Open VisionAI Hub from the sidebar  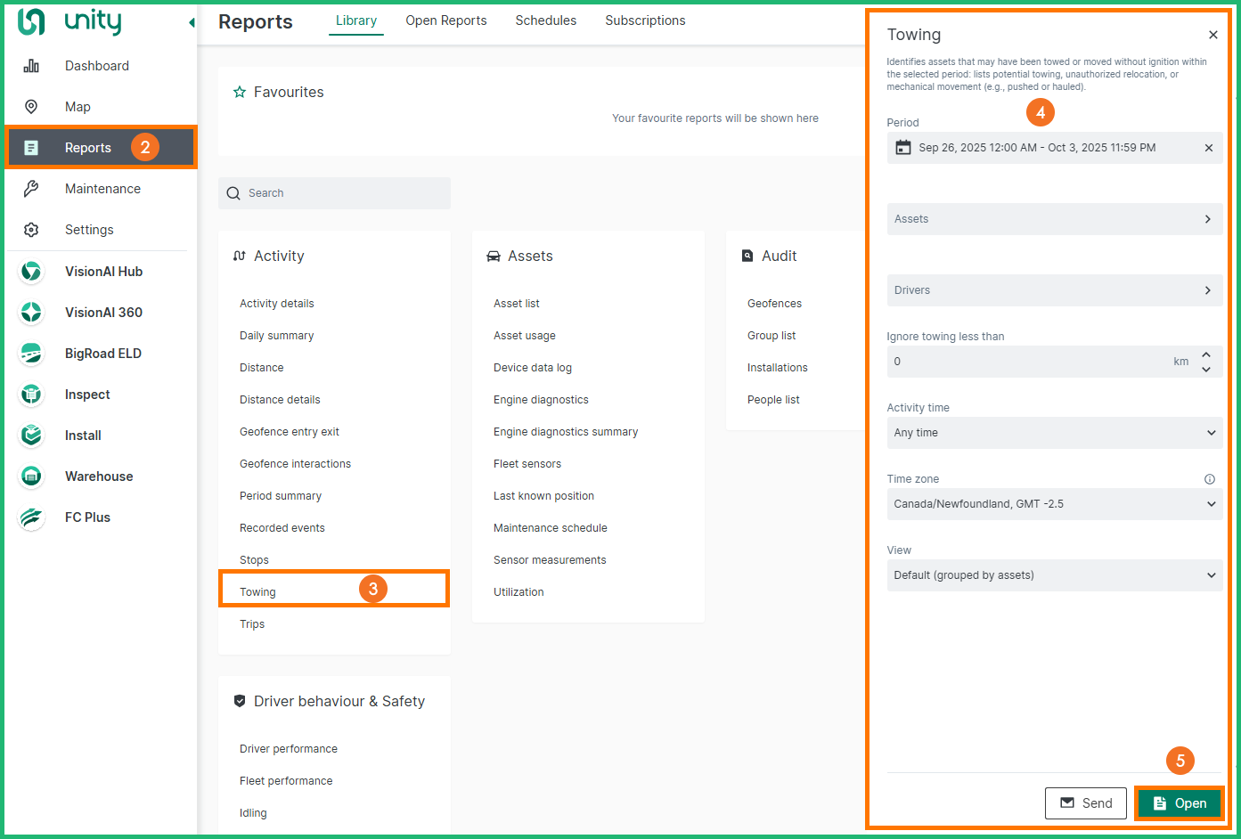[x=102, y=272]
